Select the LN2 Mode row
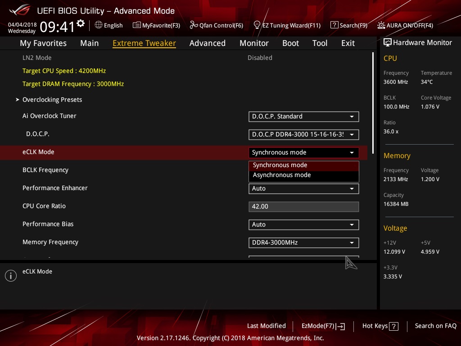The width and height of the screenshot is (461, 346). [x=184, y=58]
